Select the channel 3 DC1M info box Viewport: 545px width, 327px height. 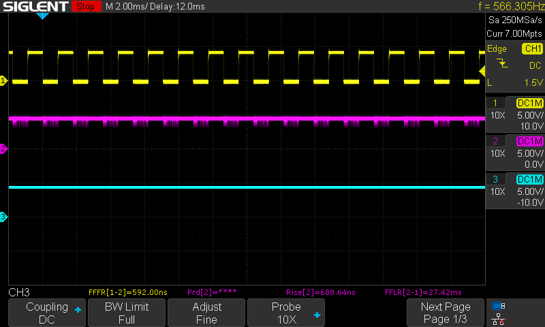pos(515,191)
